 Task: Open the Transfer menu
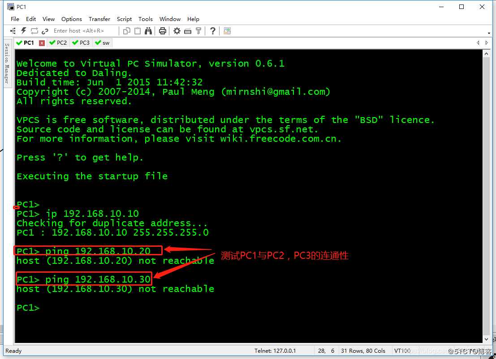pyautogui.click(x=99, y=19)
